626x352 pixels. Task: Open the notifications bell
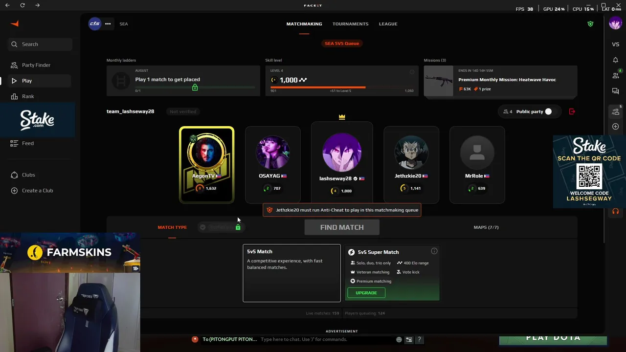point(615,60)
